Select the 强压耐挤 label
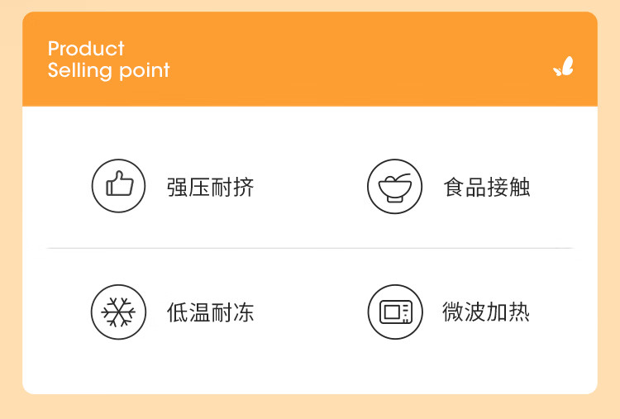The width and height of the screenshot is (620, 419). [x=210, y=187]
